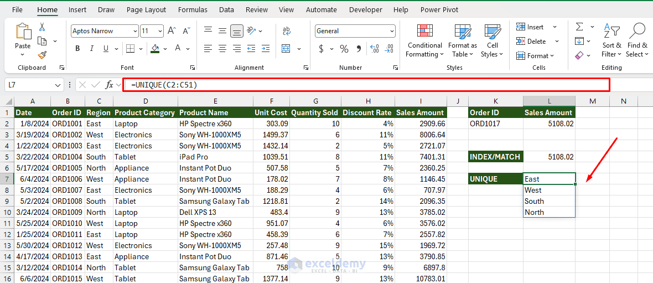Screen dimensions: 653x283
Task: Click the Increase Indent icon
Action: coord(266,48)
